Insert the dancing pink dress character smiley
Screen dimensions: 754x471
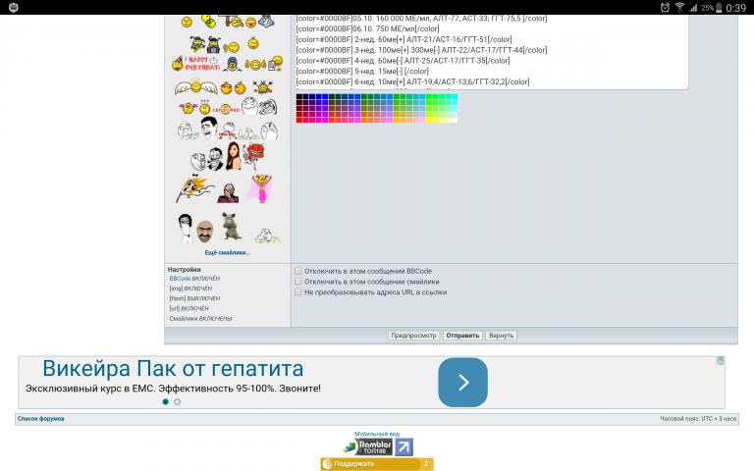coord(260,189)
